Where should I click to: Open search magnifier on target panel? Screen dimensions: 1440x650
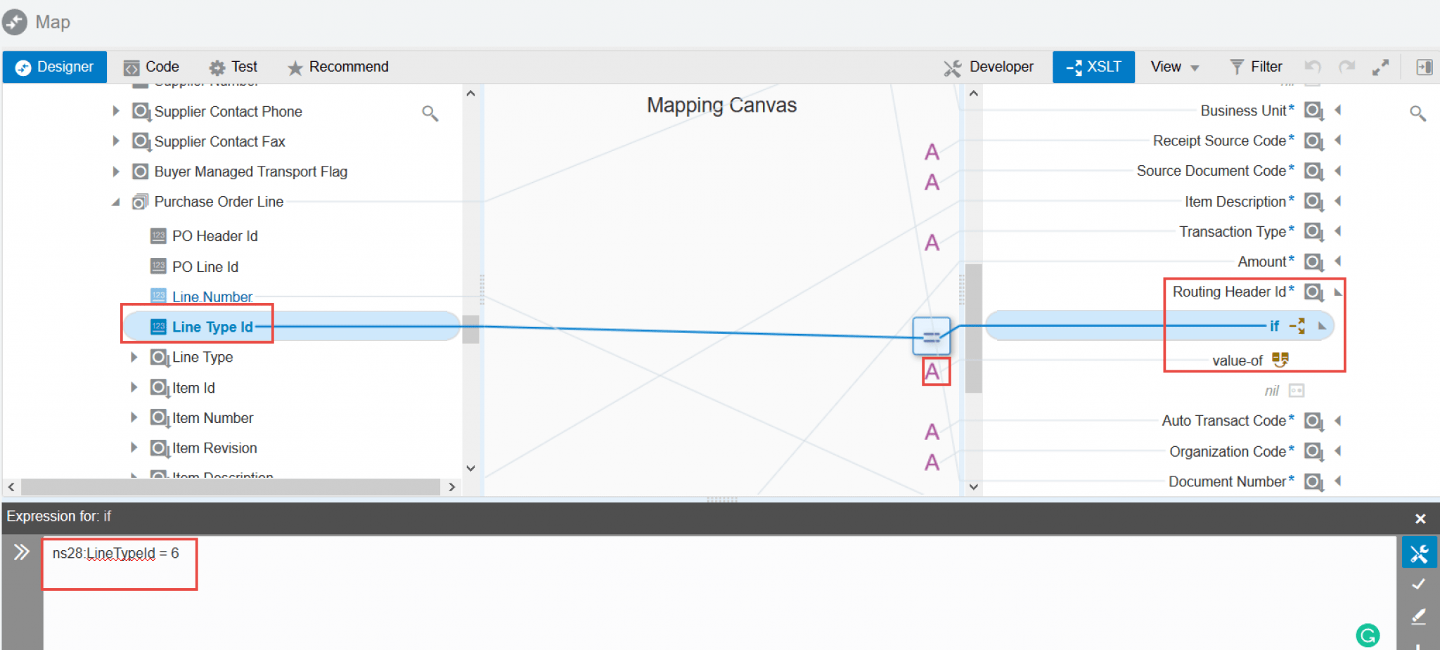(x=1417, y=113)
